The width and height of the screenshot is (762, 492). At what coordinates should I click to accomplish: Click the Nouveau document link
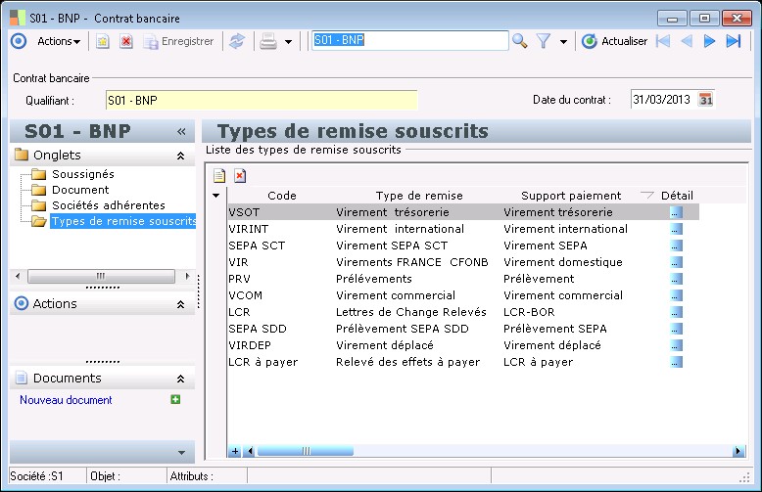tap(66, 400)
